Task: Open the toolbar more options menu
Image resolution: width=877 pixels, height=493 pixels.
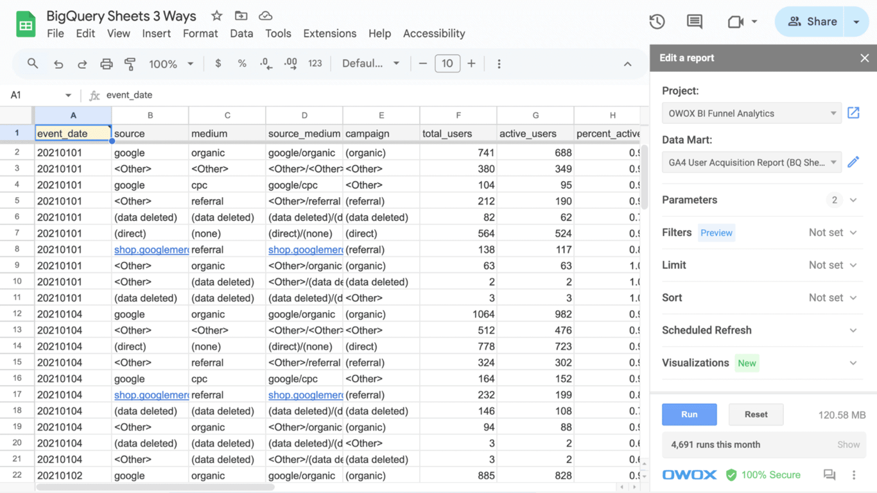Action: pos(499,64)
